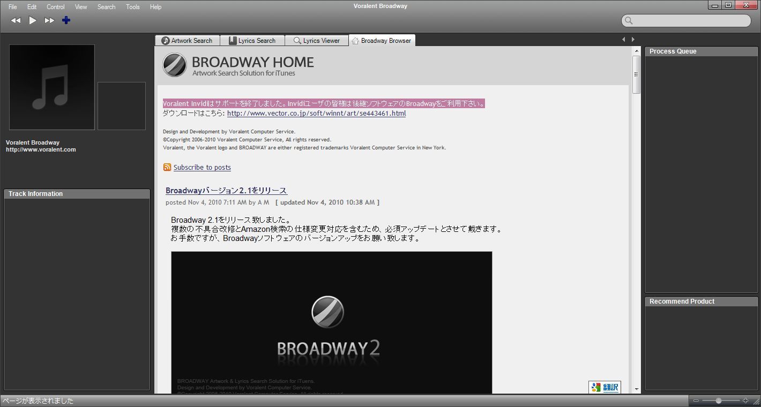Click the translate gadget button

tap(605, 387)
